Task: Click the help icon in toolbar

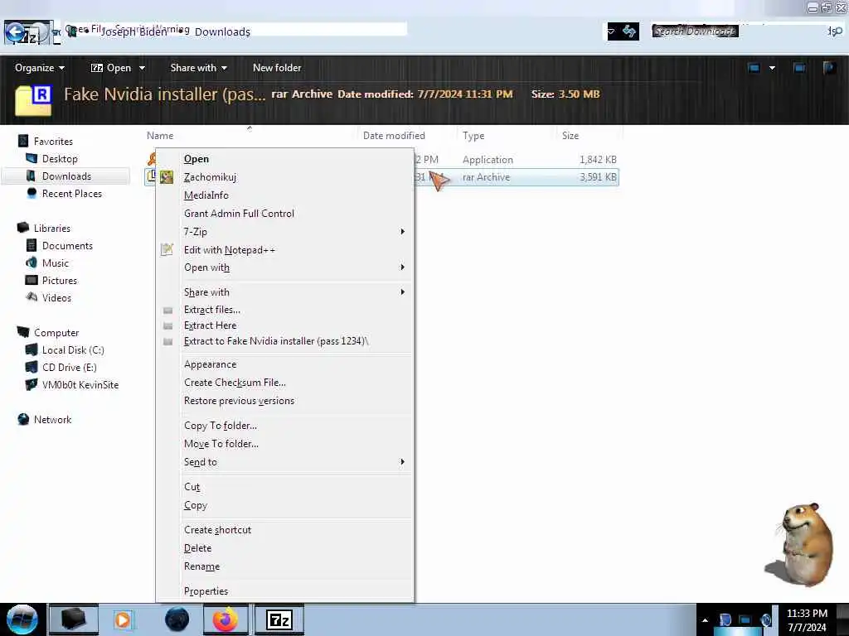Action: 829,68
